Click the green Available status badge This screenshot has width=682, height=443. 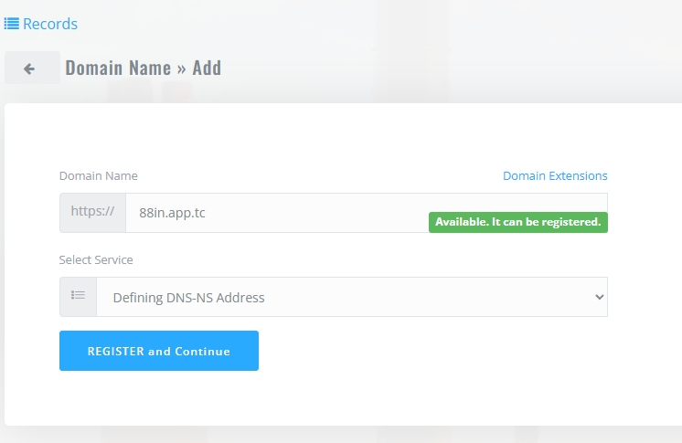click(517, 222)
